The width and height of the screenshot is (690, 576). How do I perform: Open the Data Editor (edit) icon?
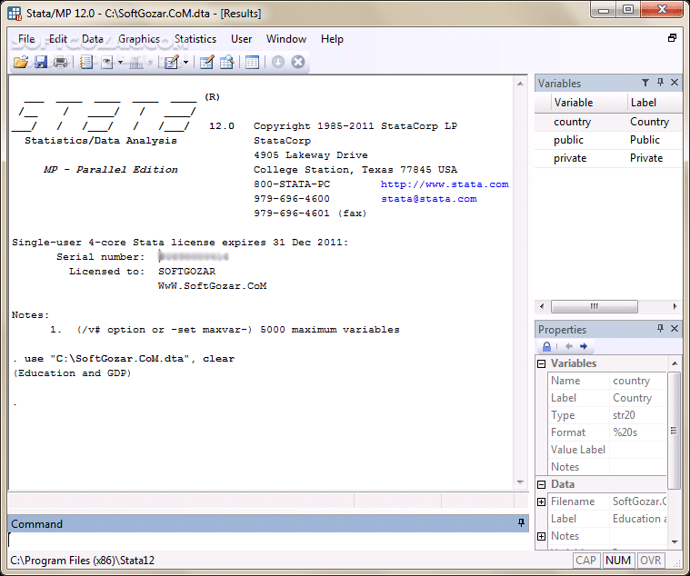coord(206,62)
